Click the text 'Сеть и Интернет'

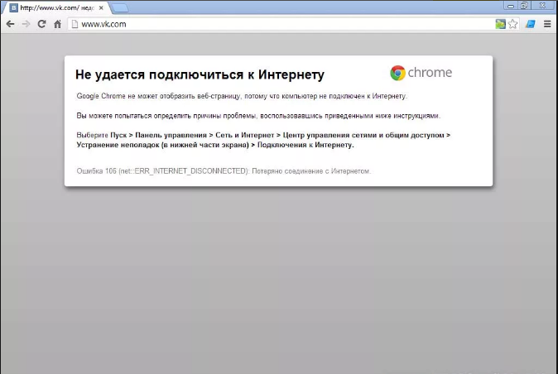[x=245, y=135]
